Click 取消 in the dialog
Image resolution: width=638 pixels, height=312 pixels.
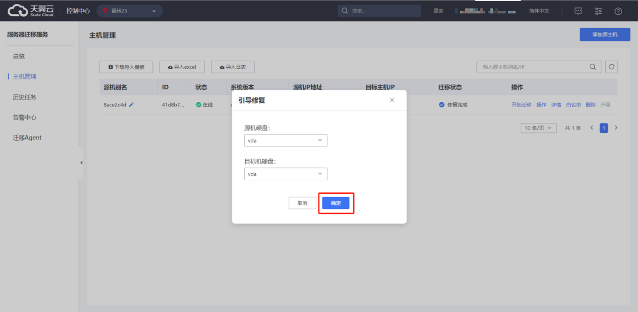click(x=302, y=203)
